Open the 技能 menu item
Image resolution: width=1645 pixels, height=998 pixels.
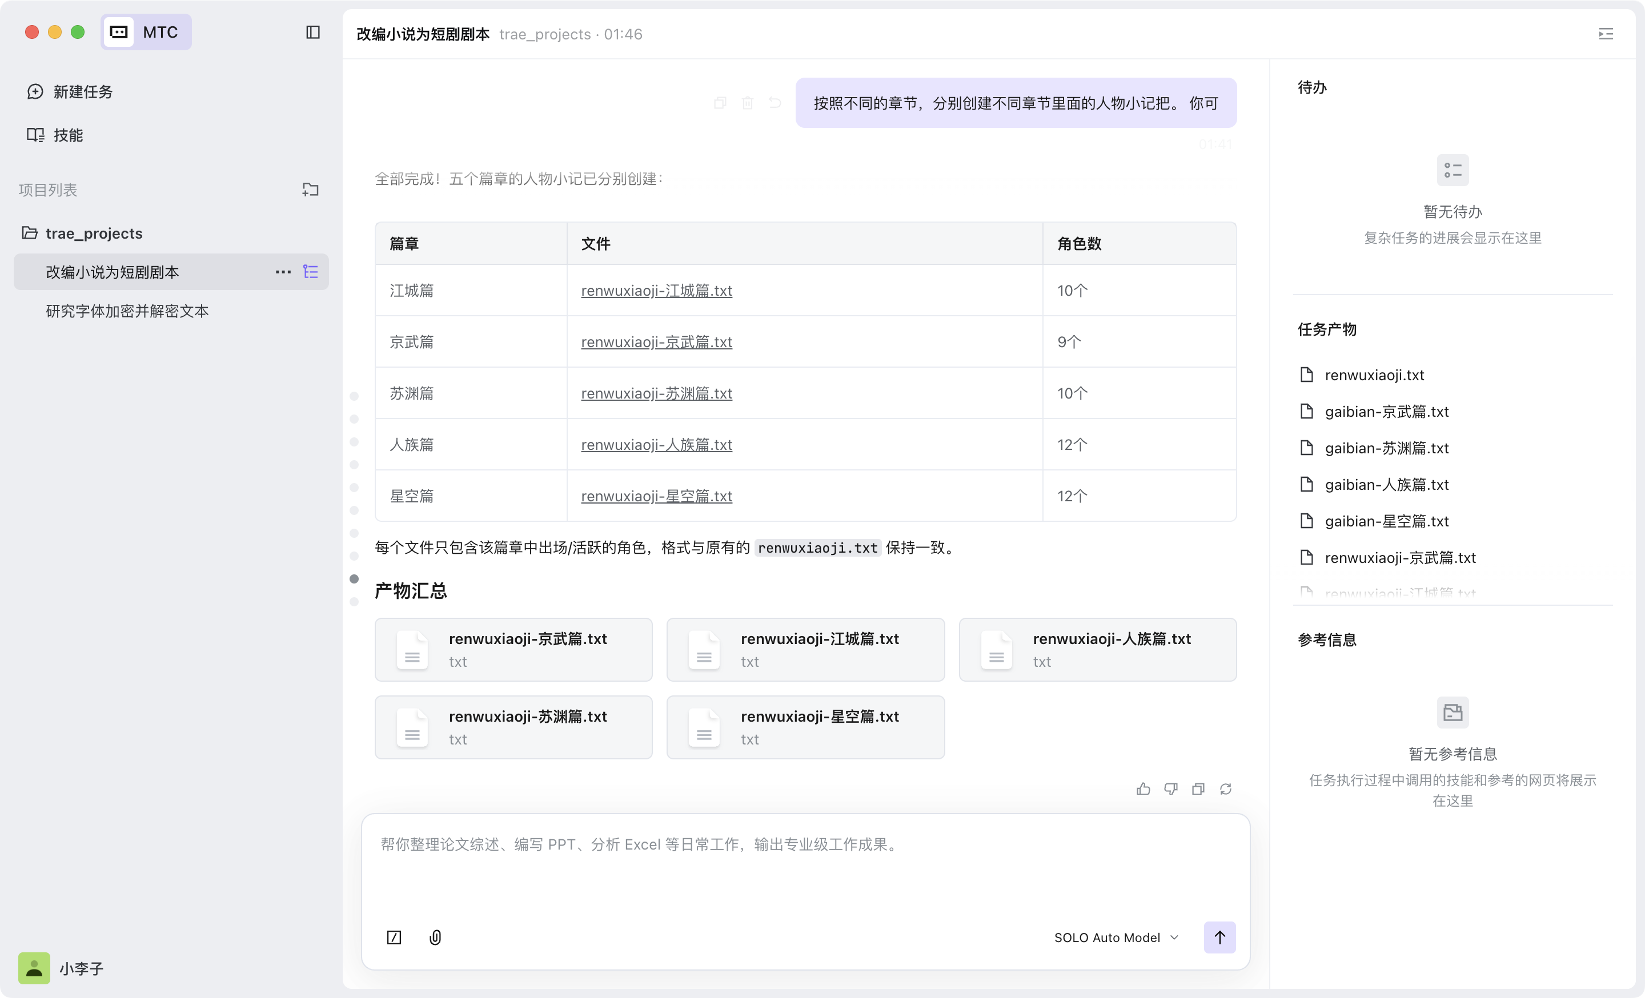coord(68,135)
